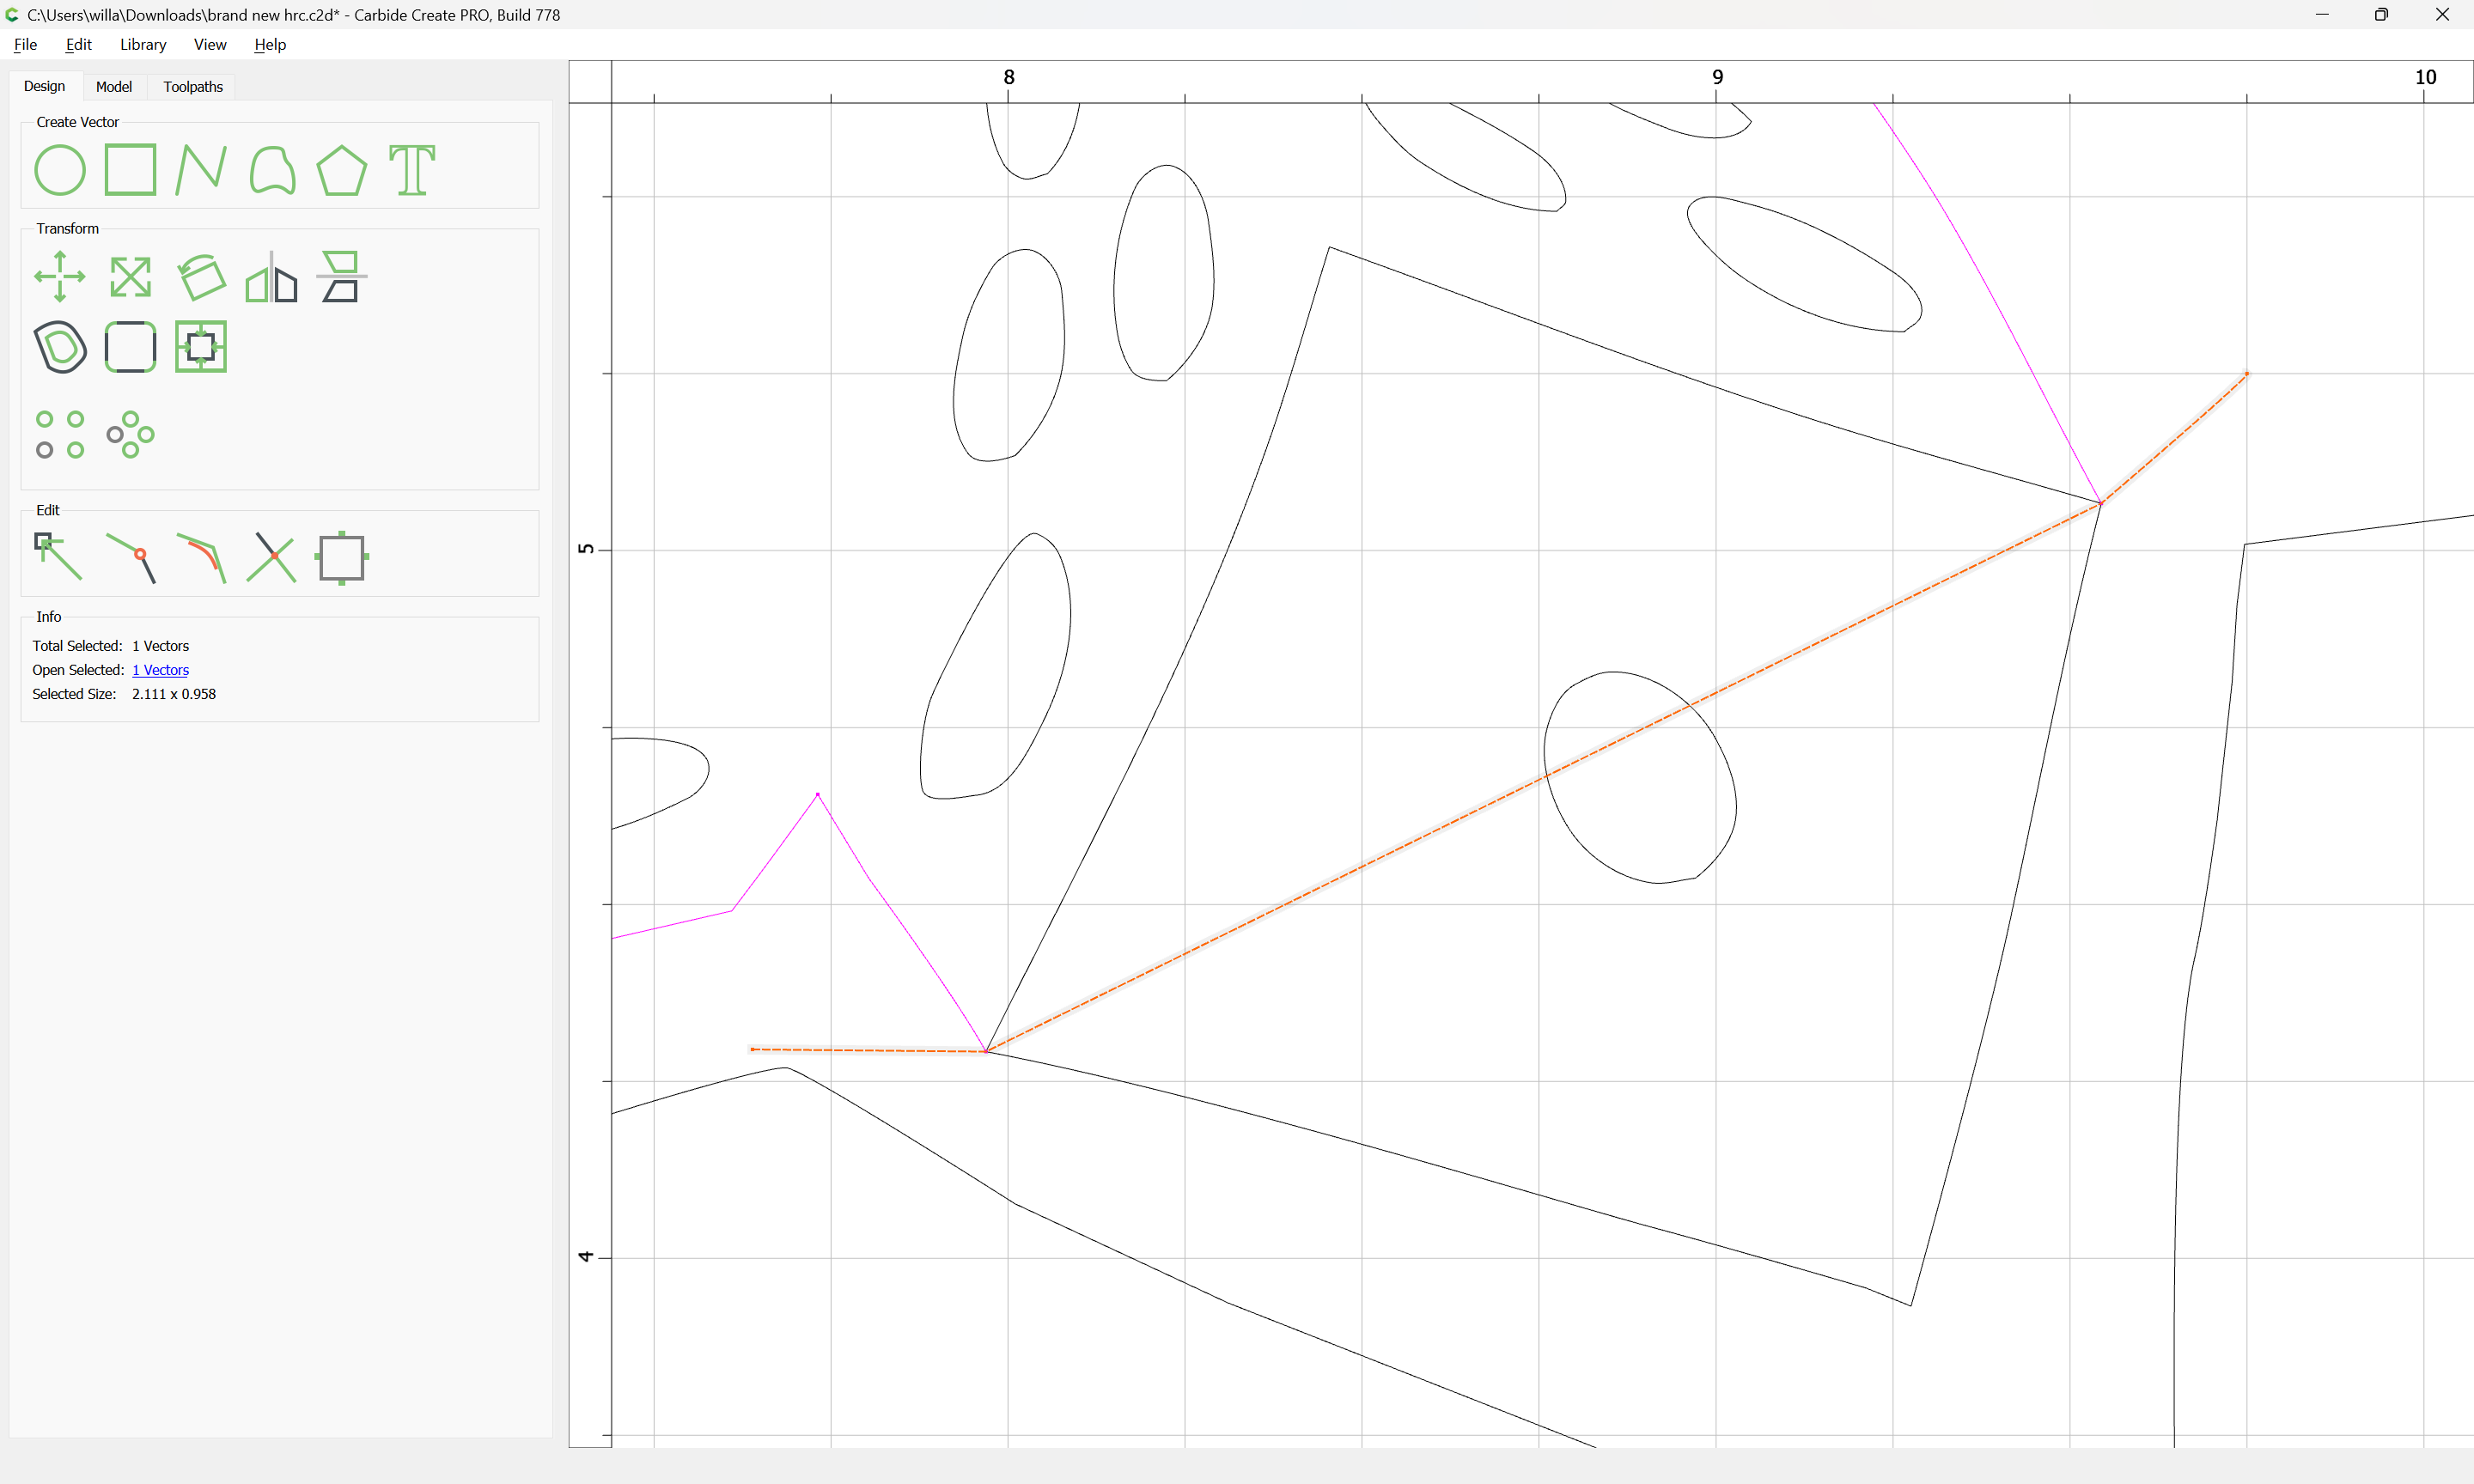The height and width of the screenshot is (1484, 2474).
Task: Click the Total Selected '1 Vectors' text
Action: pyautogui.click(x=160, y=646)
